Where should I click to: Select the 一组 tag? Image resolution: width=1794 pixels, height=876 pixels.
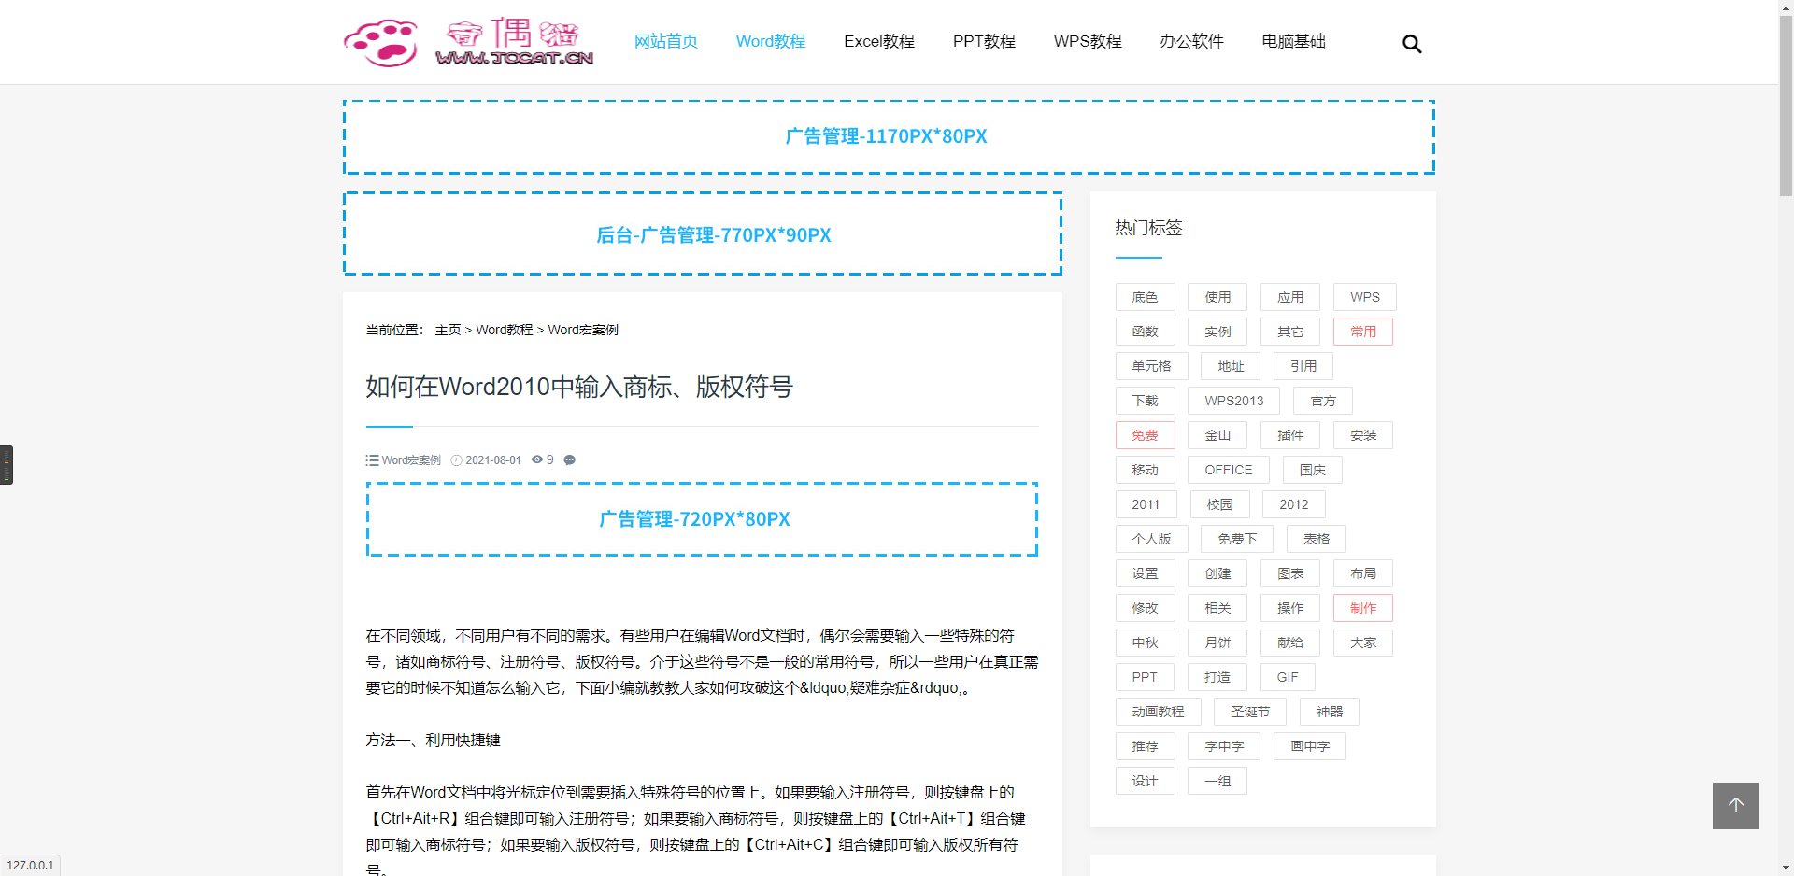(1217, 781)
